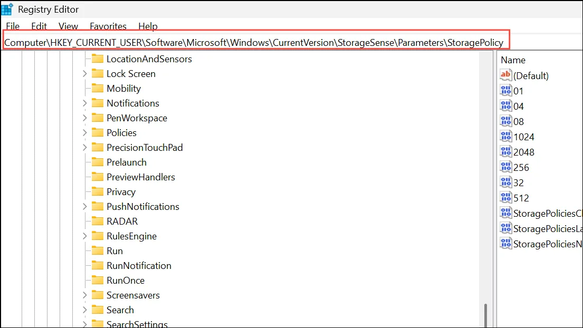Select the StoragePoliciesN value
583x328 pixels.
[x=548, y=244]
